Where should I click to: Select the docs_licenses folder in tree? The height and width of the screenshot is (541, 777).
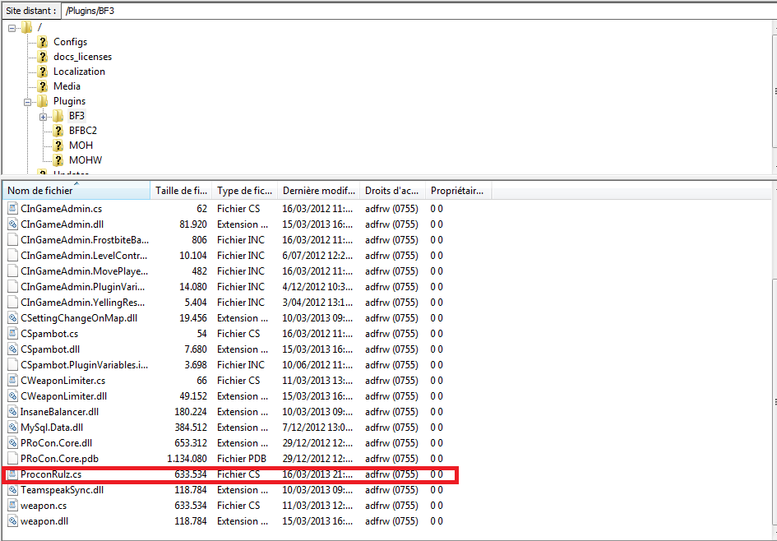pos(82,57)
